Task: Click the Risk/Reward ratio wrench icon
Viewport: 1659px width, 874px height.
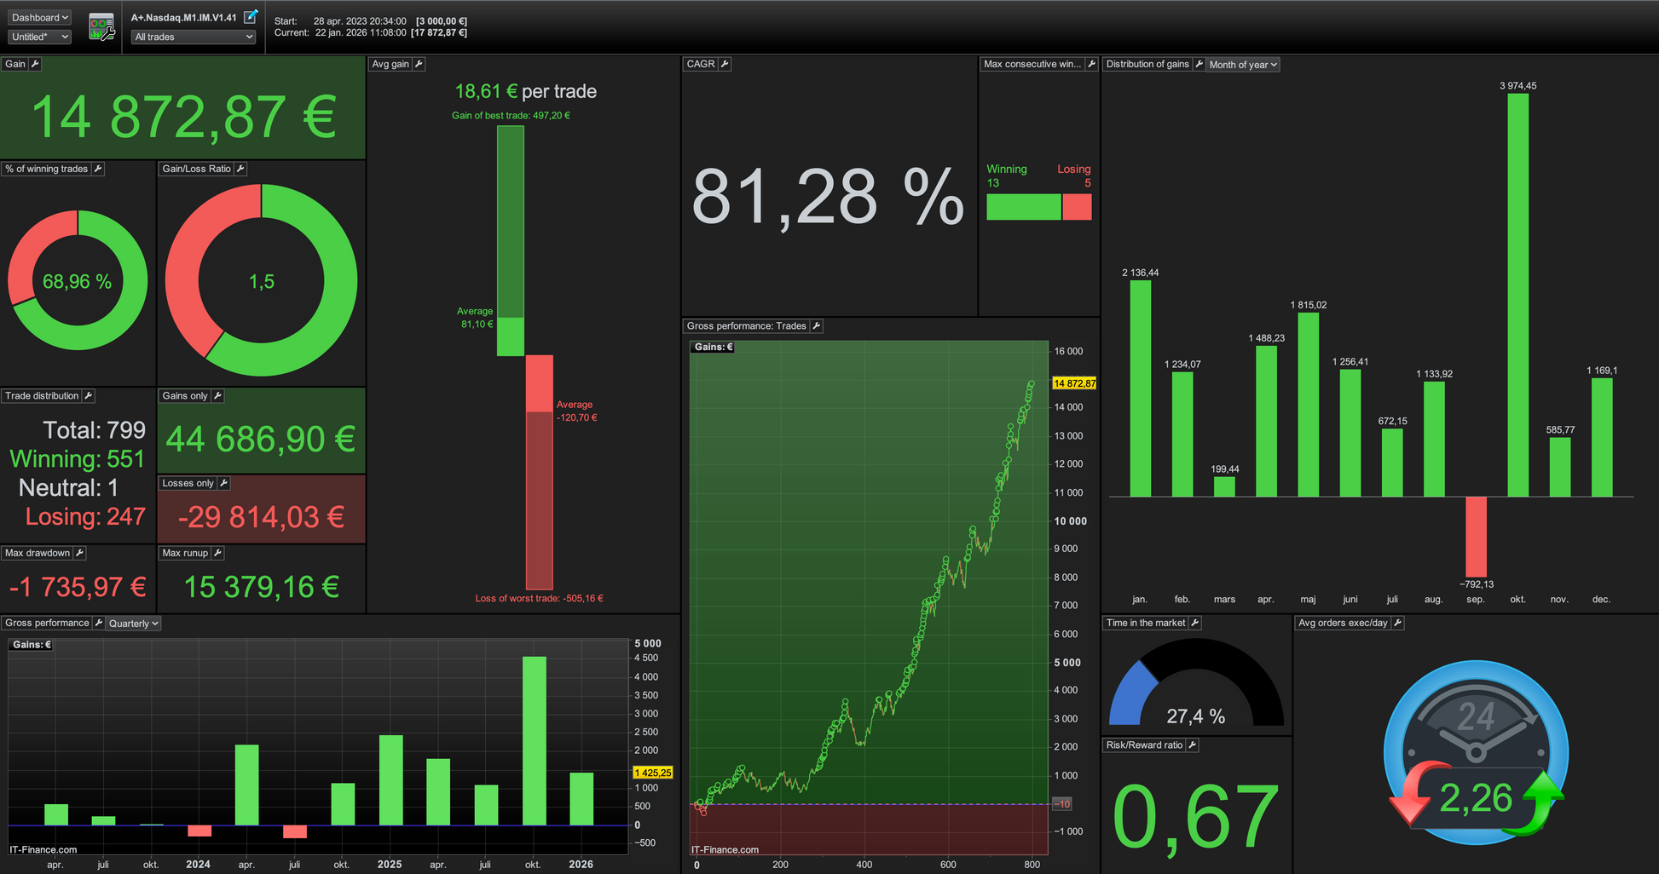Action: 1193,745
